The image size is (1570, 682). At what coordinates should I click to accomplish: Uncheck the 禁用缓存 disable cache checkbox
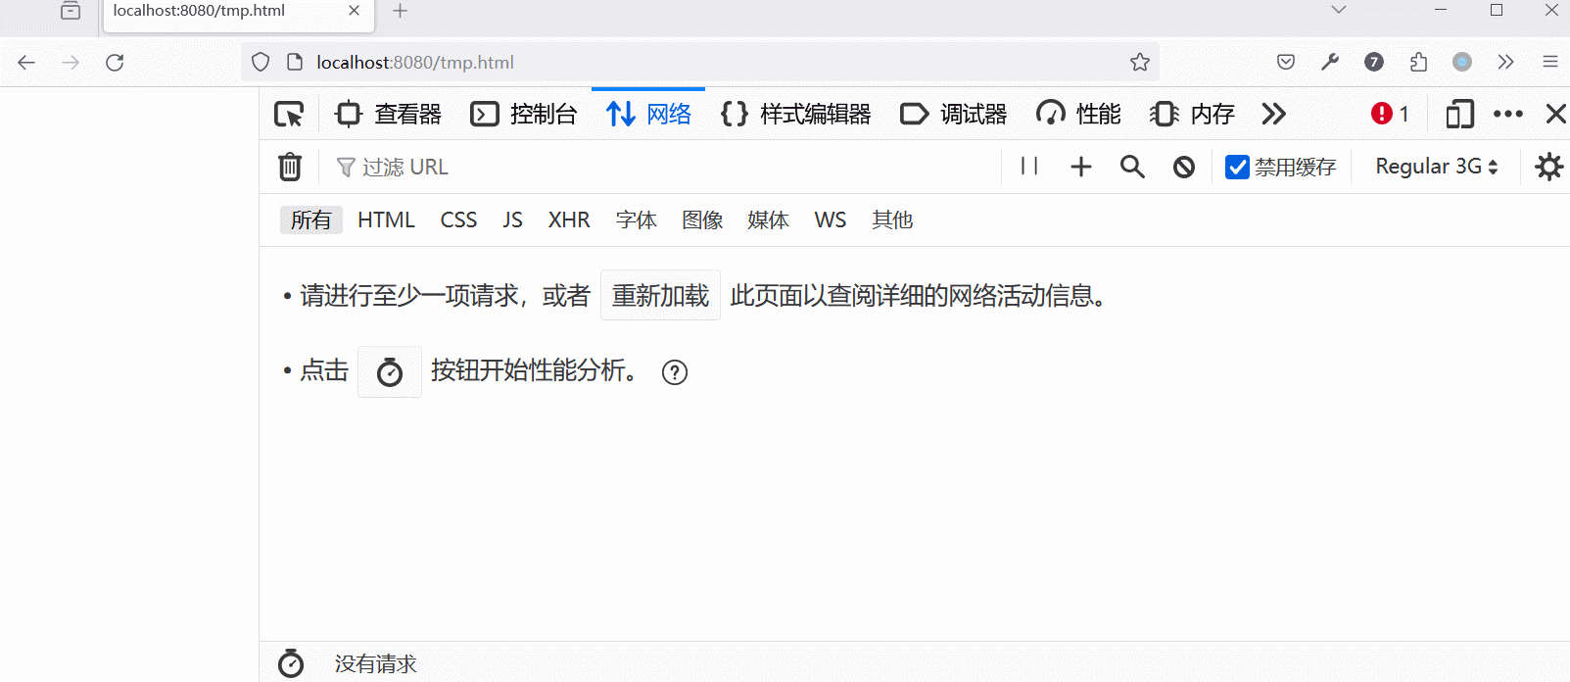point(1238,168)
